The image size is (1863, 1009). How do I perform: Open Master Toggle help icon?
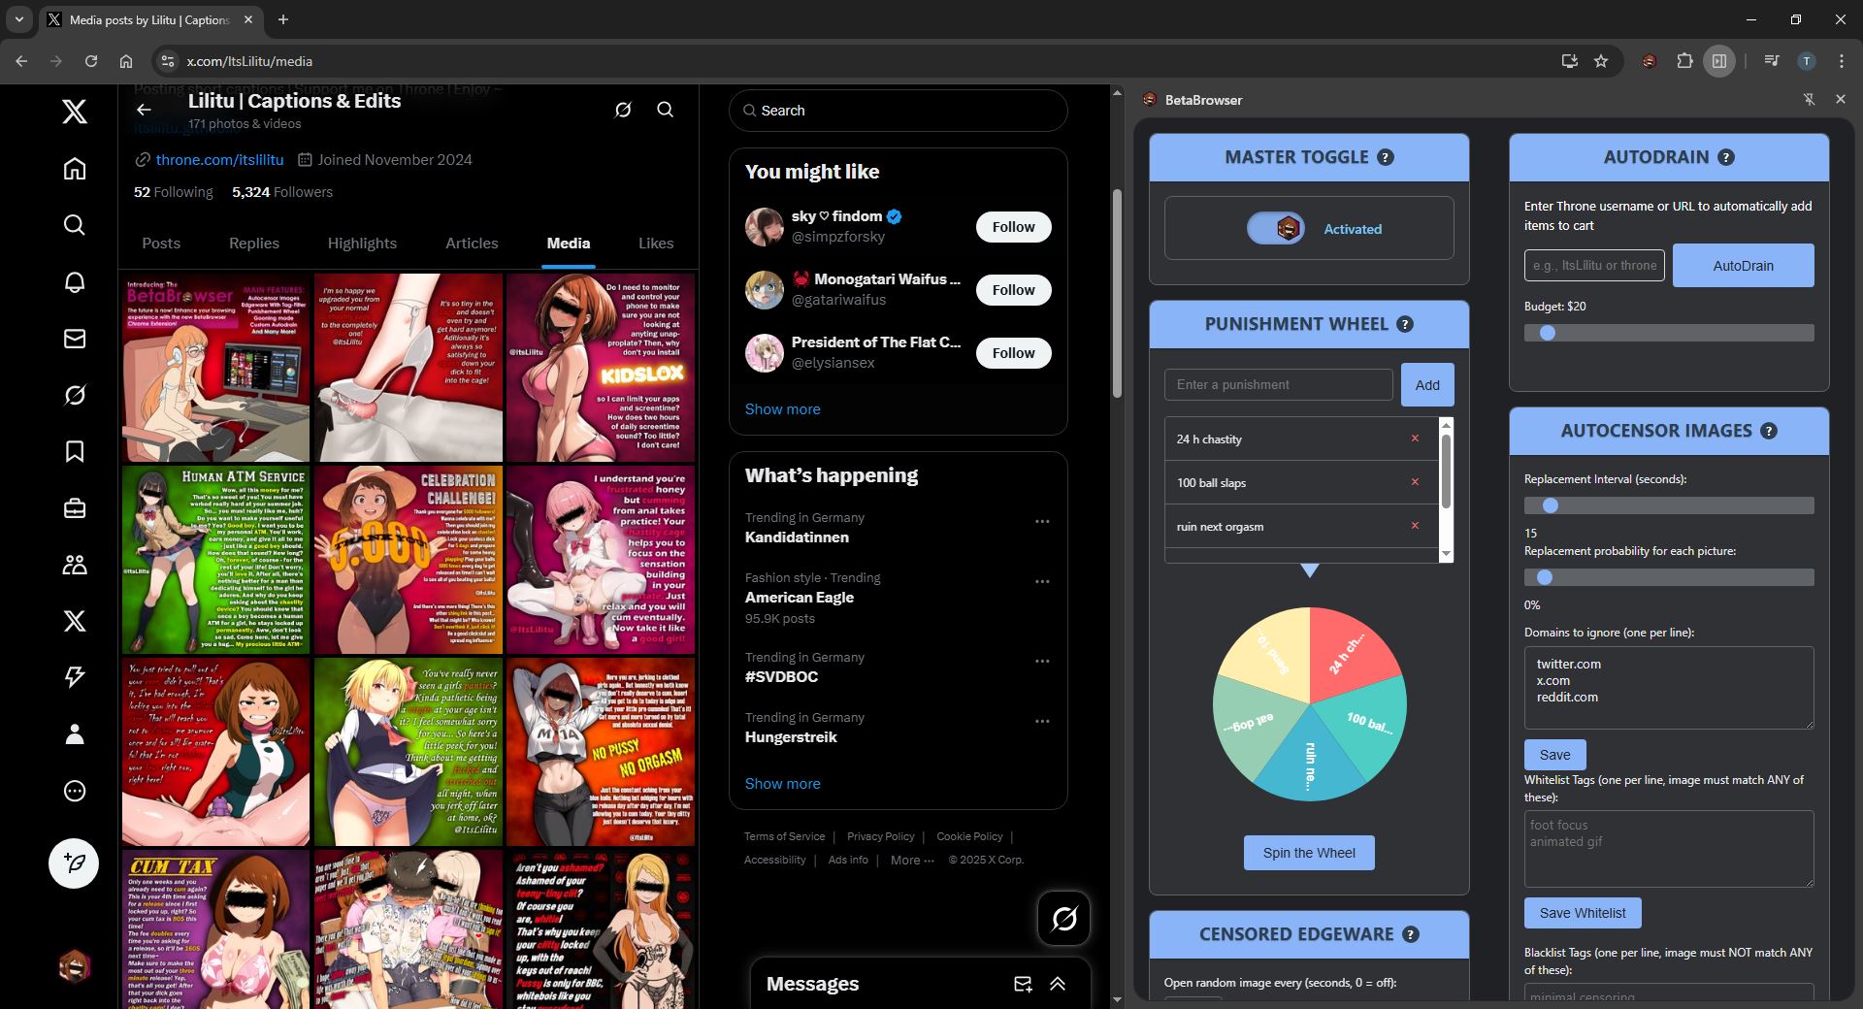(1386, 157)
